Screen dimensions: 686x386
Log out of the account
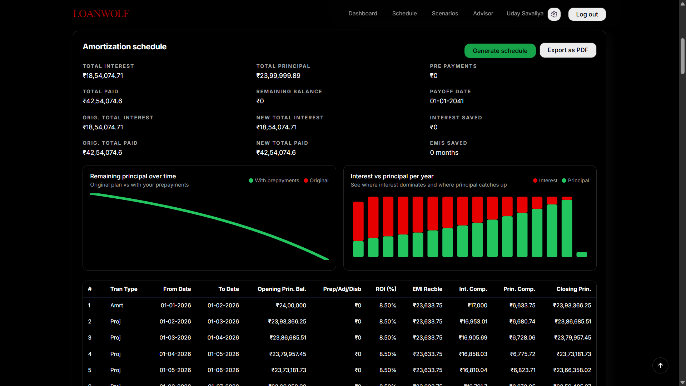coord(587,14)
